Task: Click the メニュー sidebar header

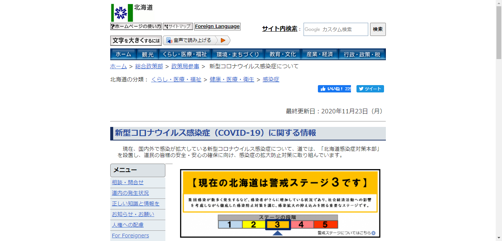Action: (138, 170)
